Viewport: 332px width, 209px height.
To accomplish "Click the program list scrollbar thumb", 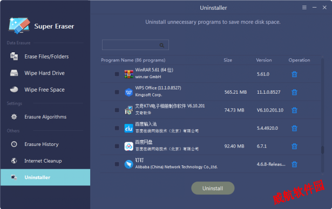I will pos(322,150).
